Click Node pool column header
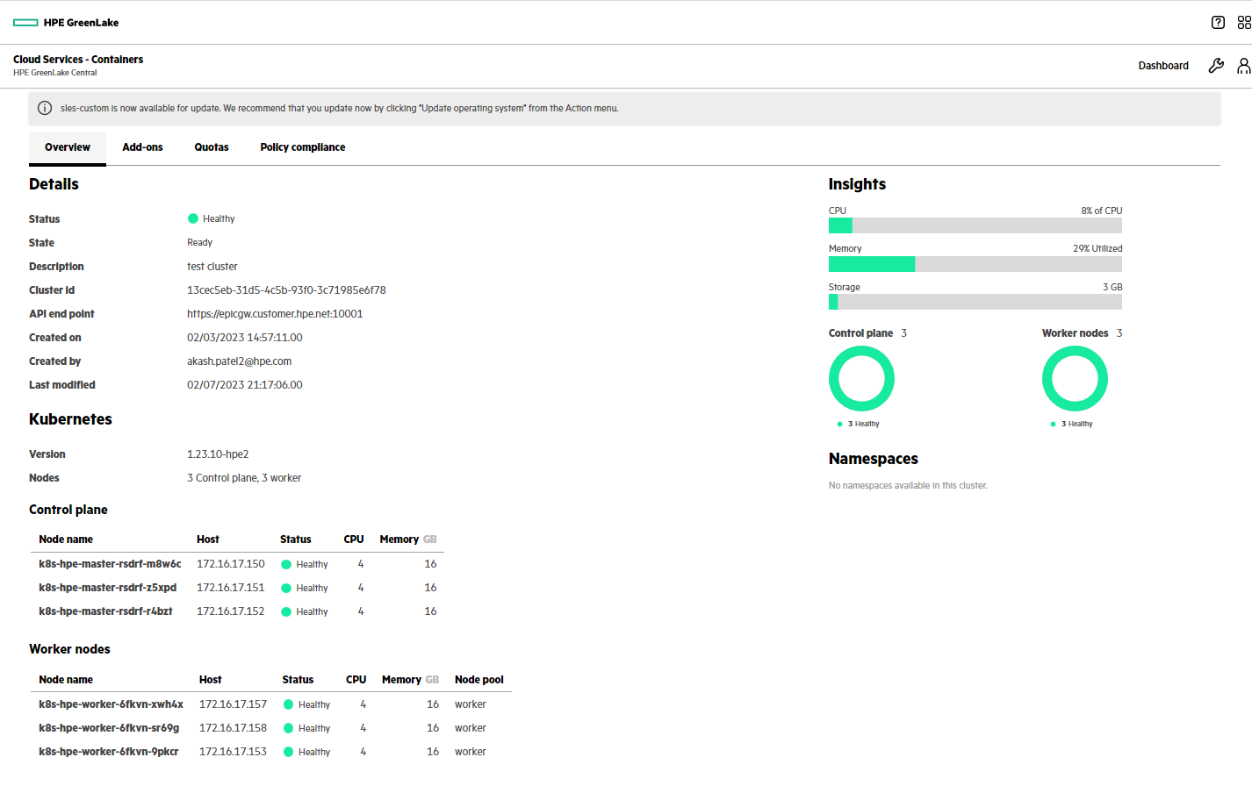Image resolution: width=1252 pixels, height=786 pixels. 478,680
